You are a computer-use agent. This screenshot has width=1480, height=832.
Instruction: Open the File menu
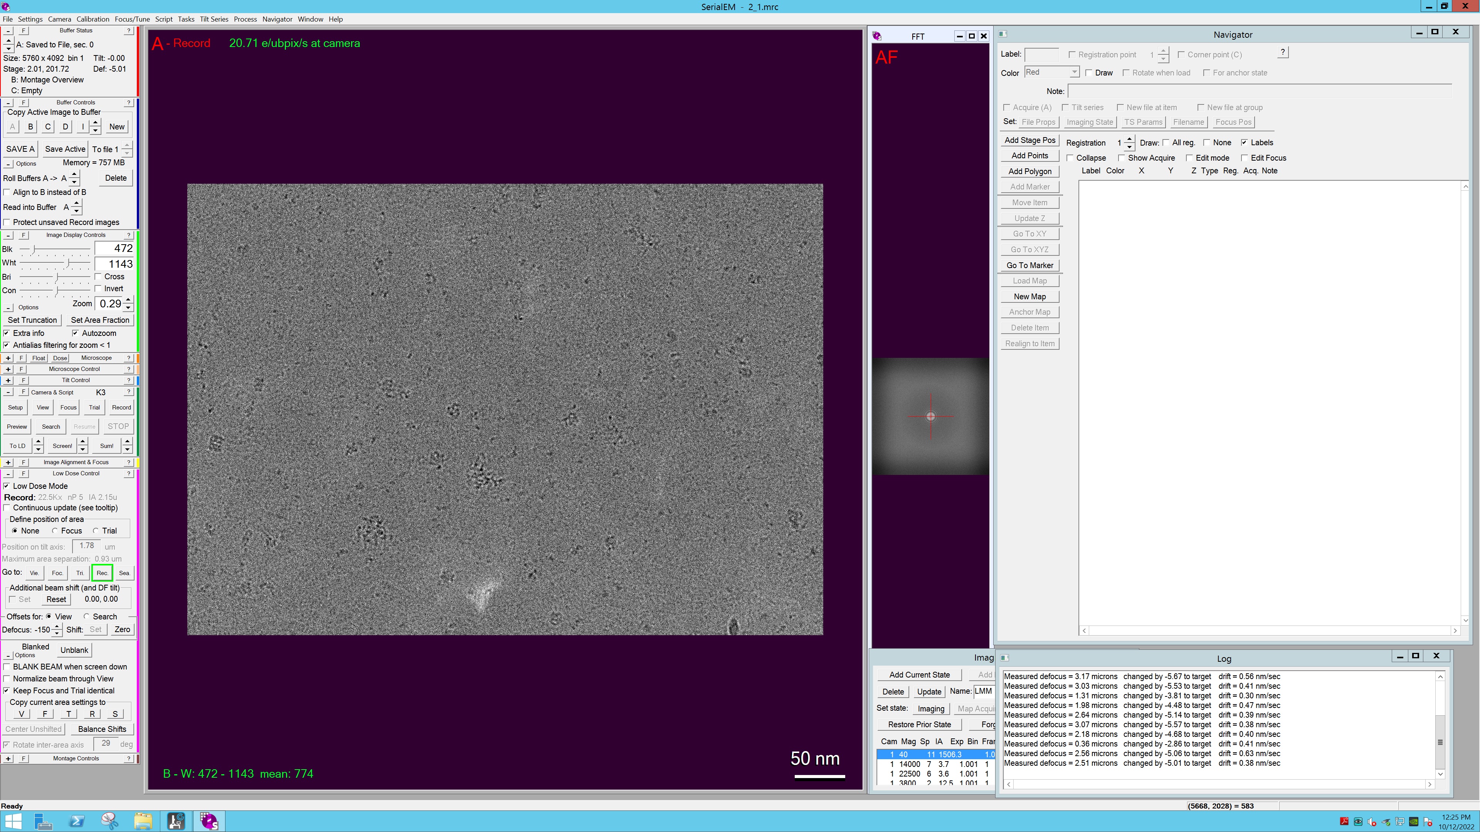coord(7,19)
